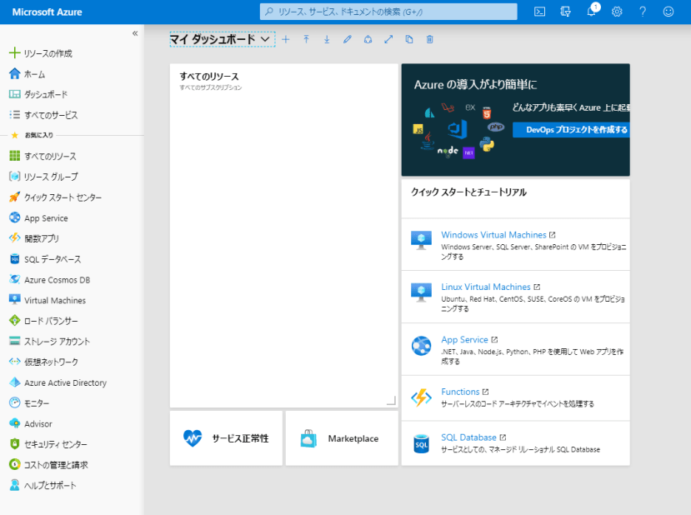This screenshot has width=691, height=515.
Task: Open the feedback smiley icon
Action: [x=668, y=12]
